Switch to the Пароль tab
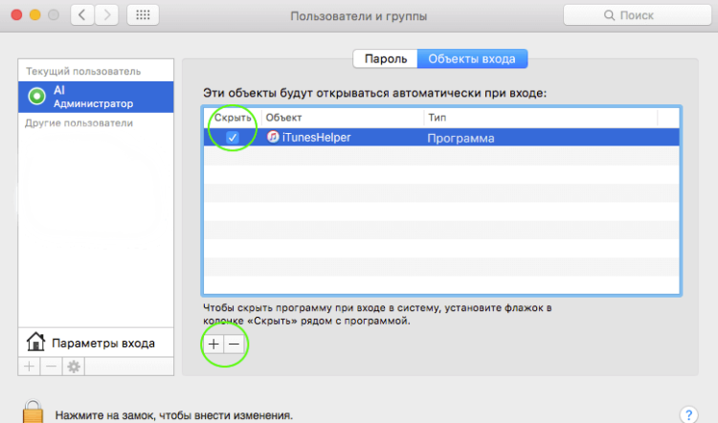The height and width of the screenshot is (423, 718). coord(386,59)
